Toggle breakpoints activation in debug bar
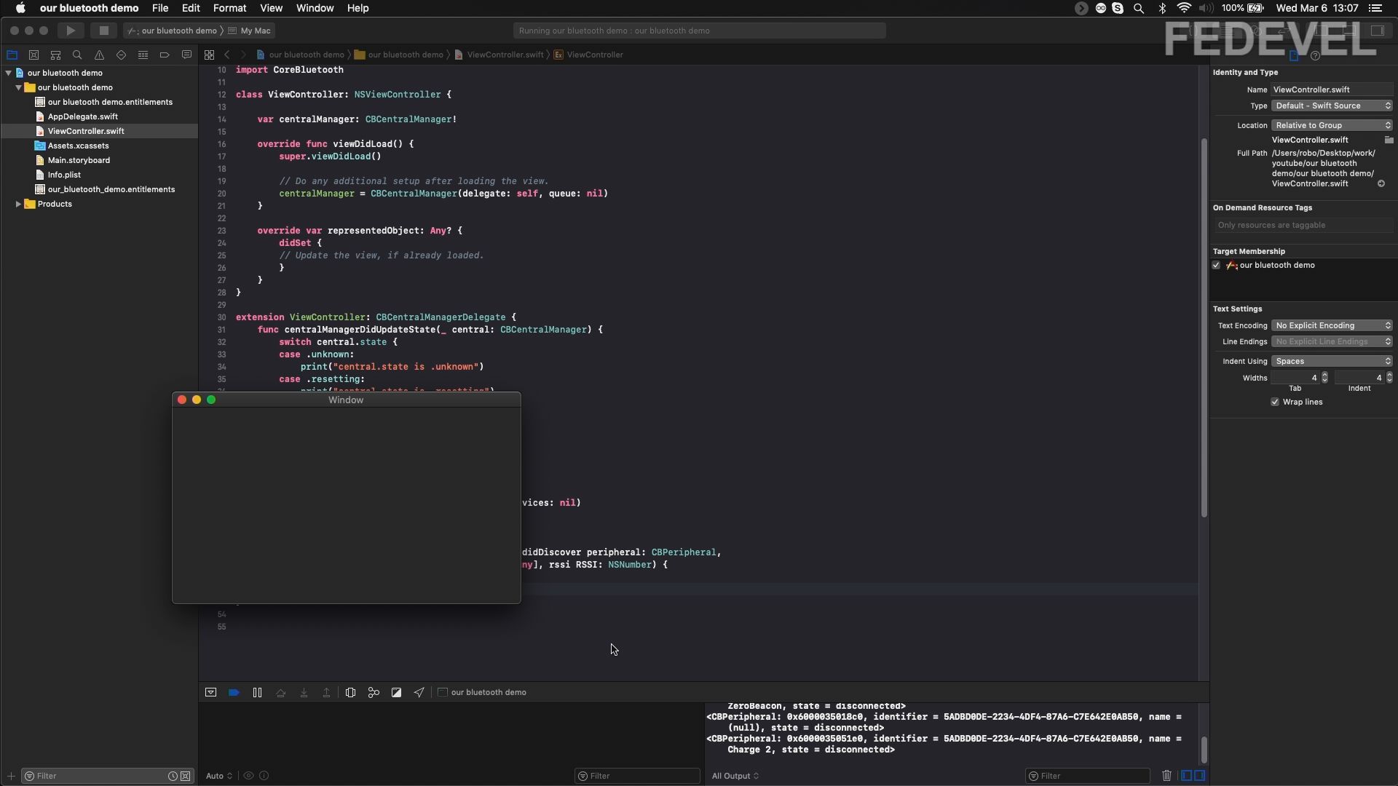The image size is (1398, 786). pos(234,693)
